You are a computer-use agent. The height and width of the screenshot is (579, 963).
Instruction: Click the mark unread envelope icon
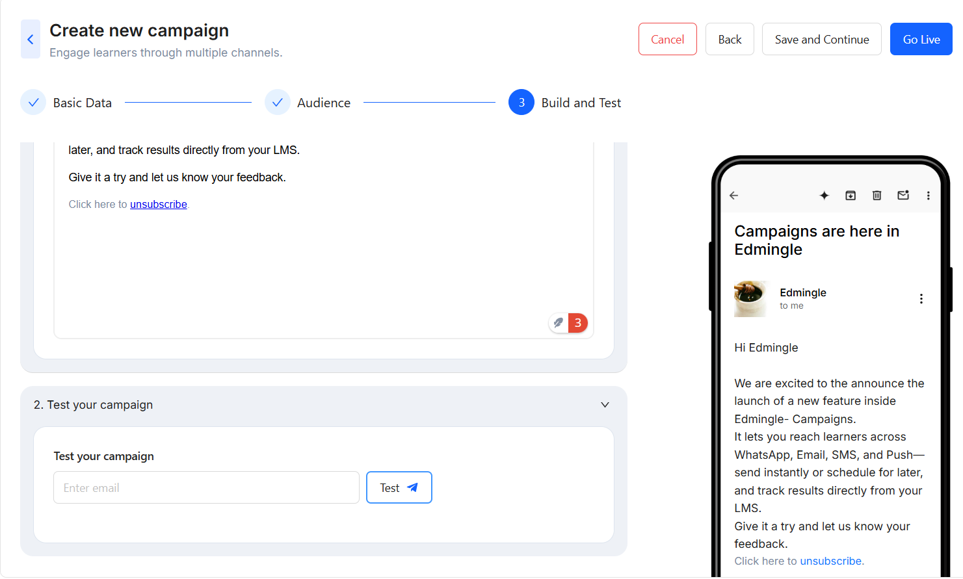pos(903,195)
